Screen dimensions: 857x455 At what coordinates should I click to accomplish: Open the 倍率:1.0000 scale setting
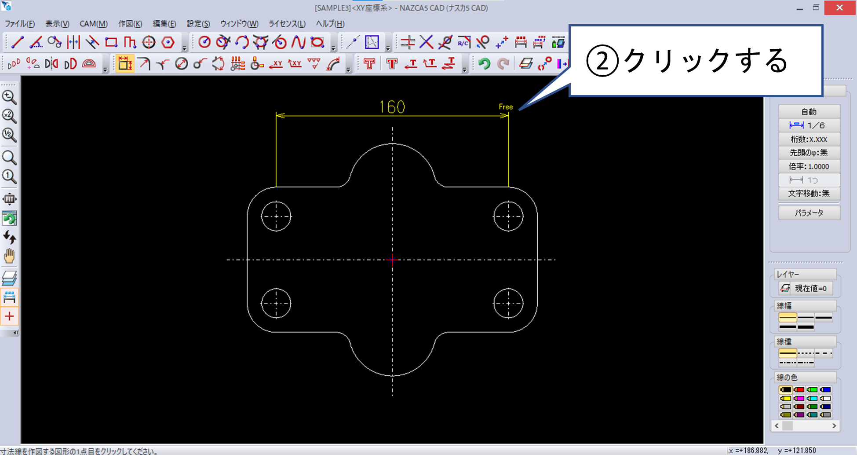pyautogui.click(x=809, y=166)
